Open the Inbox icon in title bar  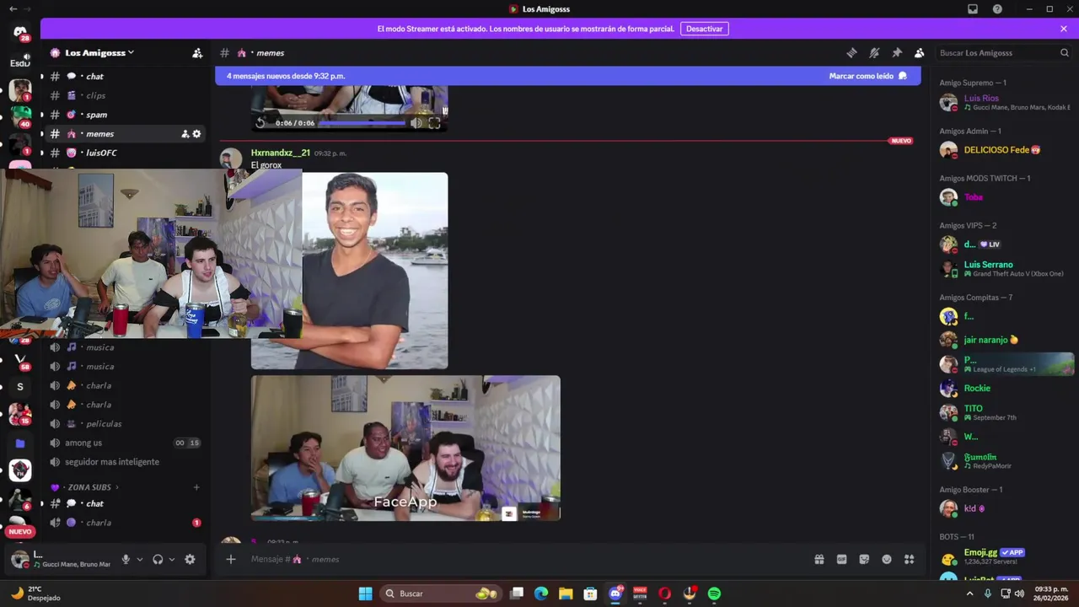pyautogui.click(x=973, y=9)
